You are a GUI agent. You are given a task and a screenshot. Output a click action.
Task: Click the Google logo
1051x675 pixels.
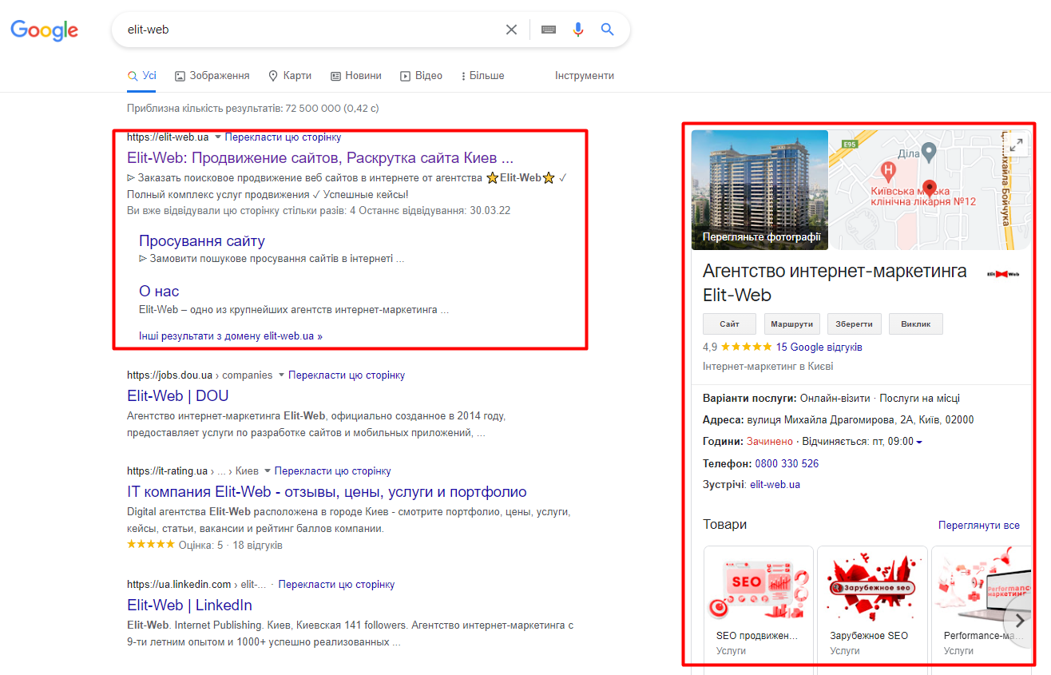pos(44,30)
